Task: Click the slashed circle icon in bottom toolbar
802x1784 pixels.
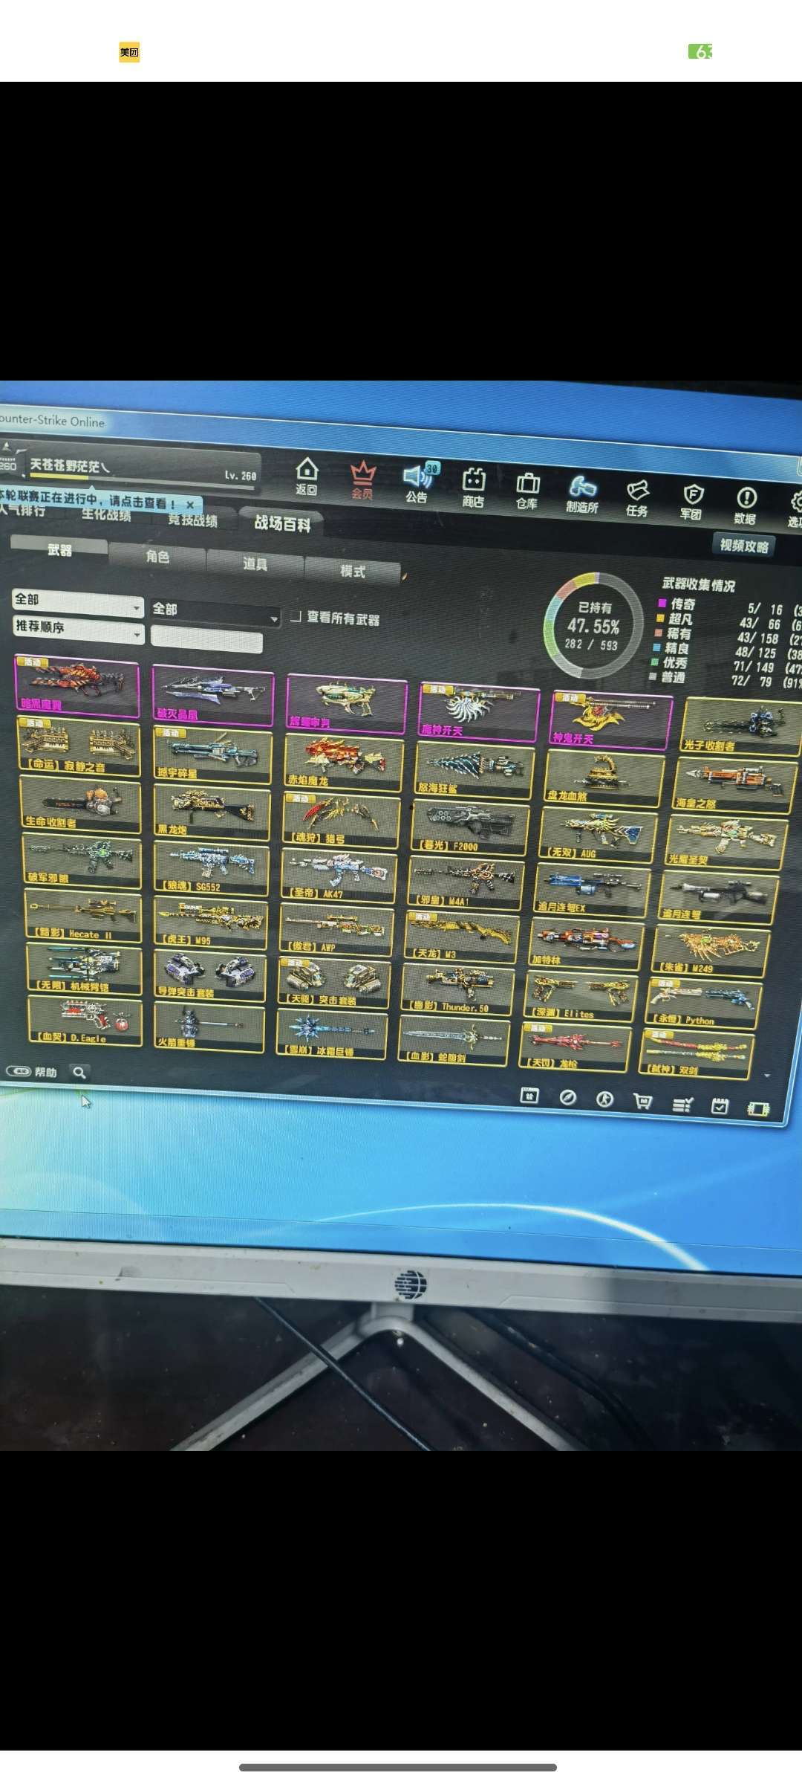Action: [568, 1097]
